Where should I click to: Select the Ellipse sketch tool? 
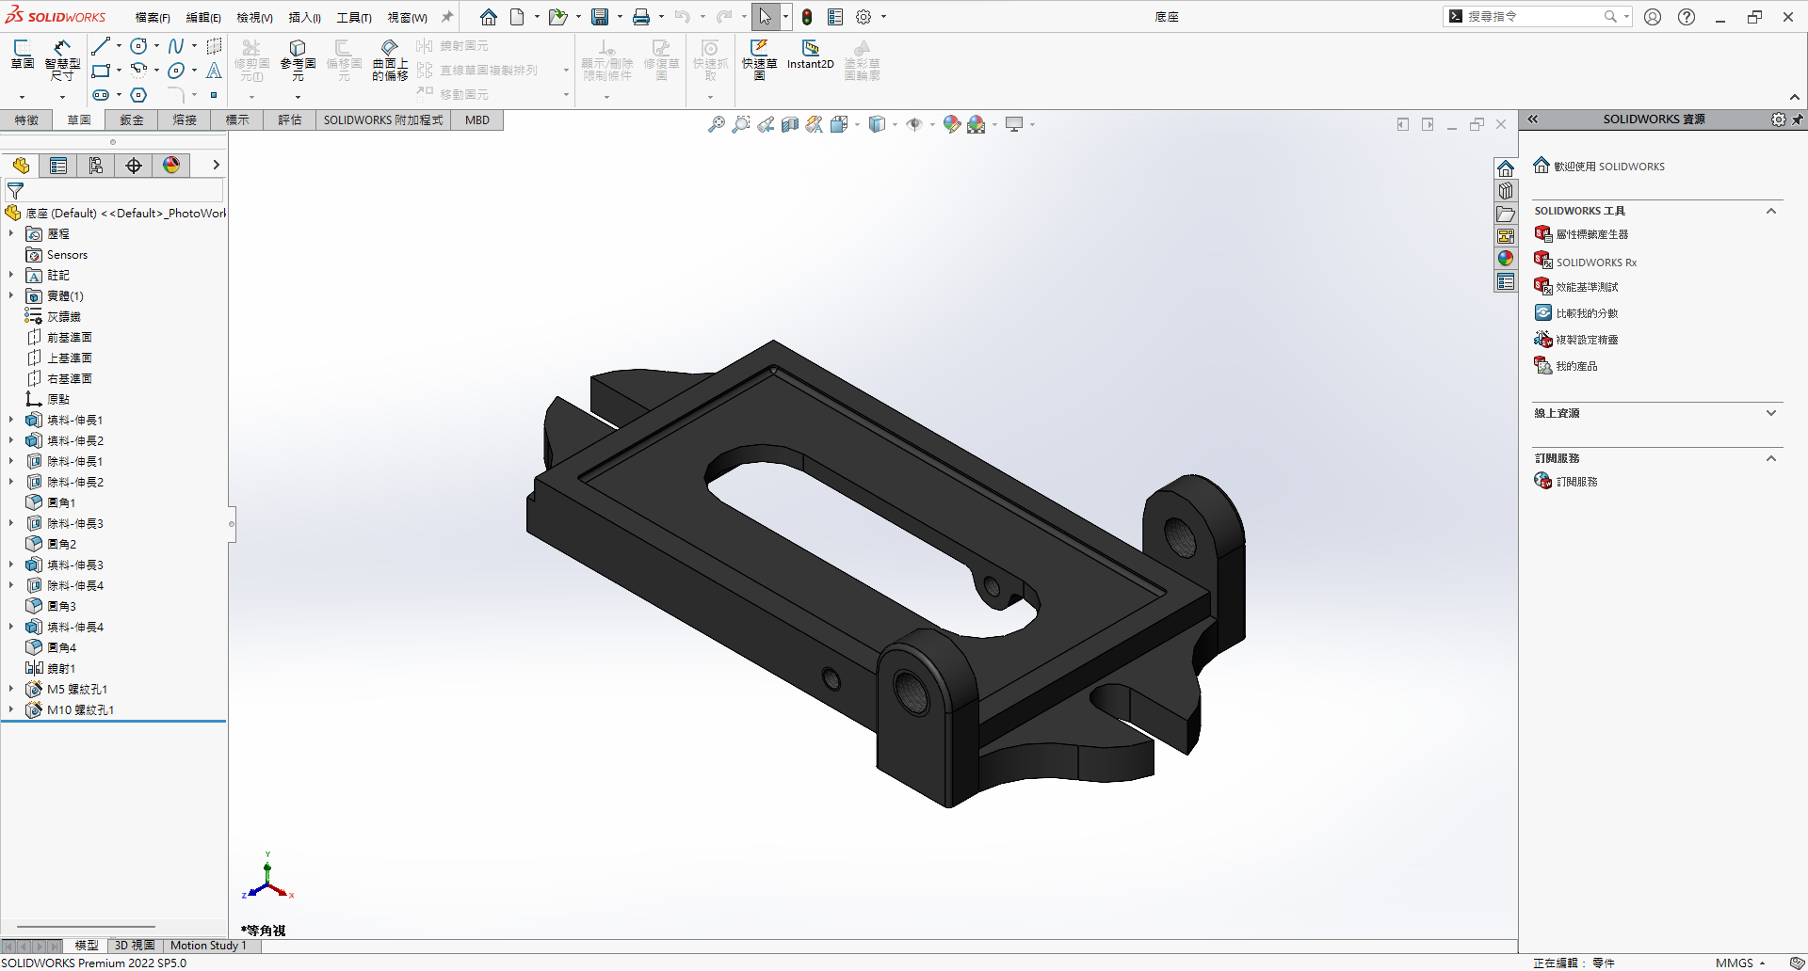176,71
